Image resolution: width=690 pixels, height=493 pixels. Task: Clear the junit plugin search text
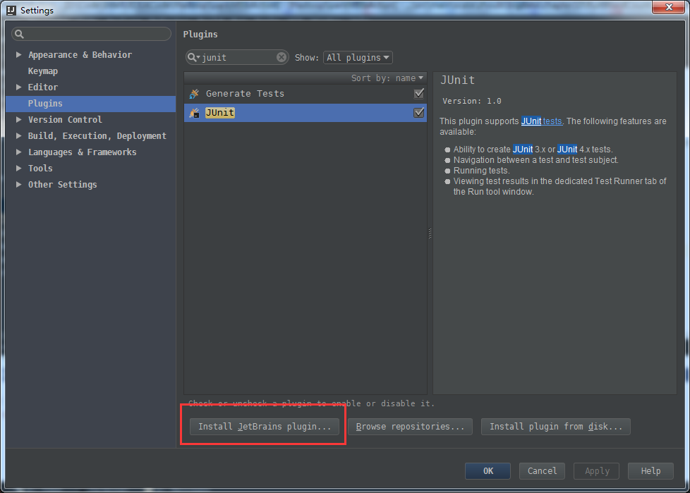click(x=282, y=57)
